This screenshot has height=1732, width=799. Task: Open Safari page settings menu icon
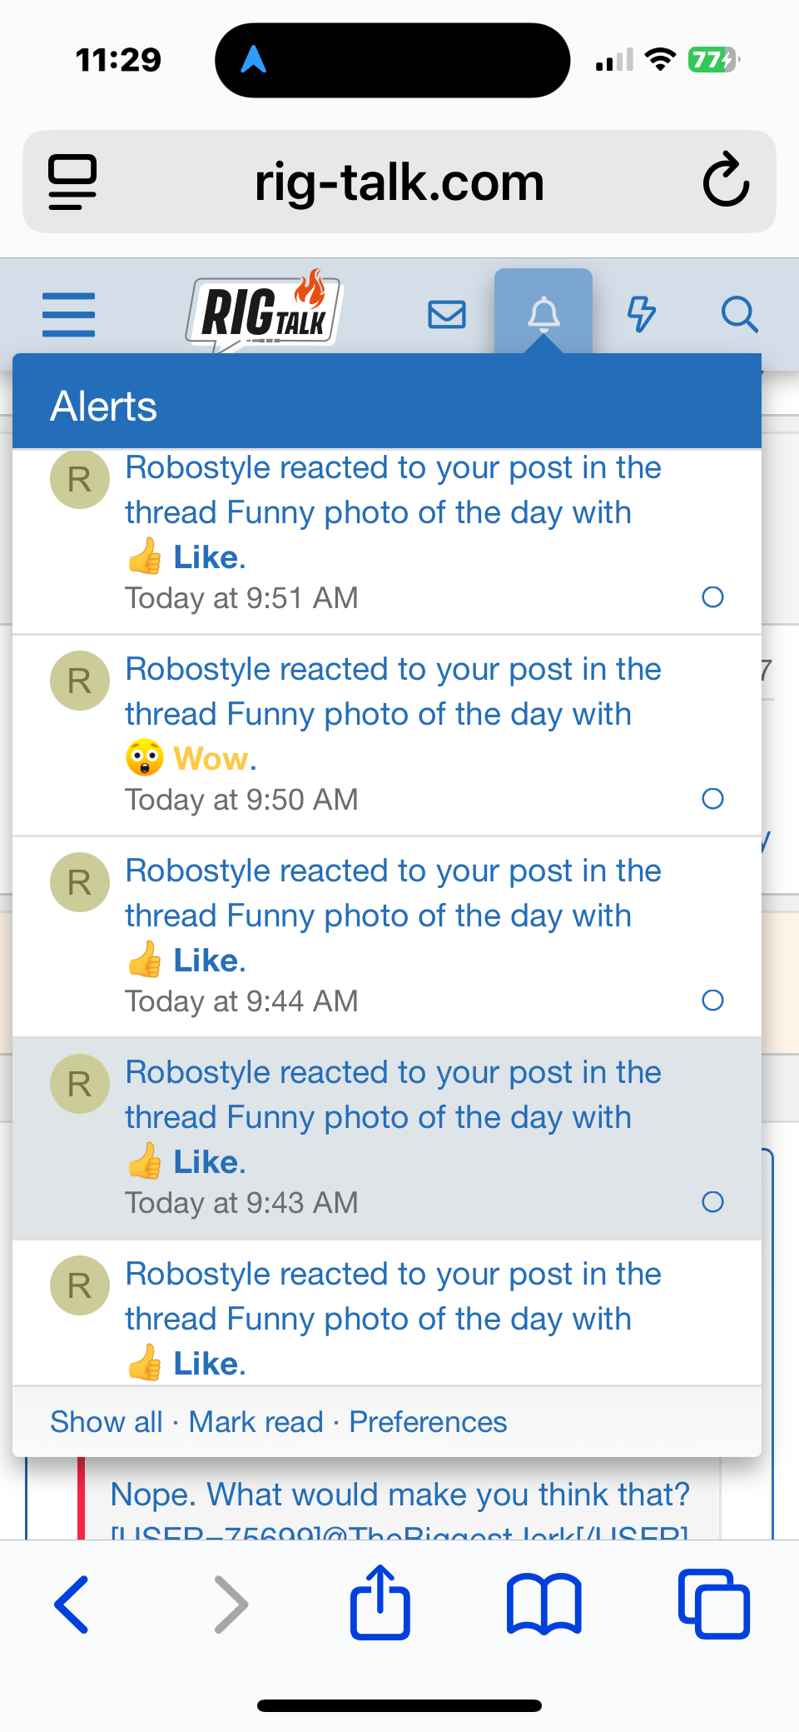click(x=72, y=182)
